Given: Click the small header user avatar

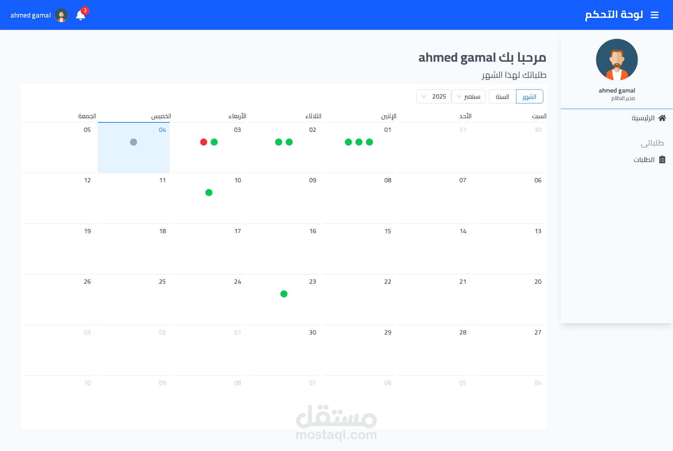Looking at the screenshot, I should click(61, 15).
